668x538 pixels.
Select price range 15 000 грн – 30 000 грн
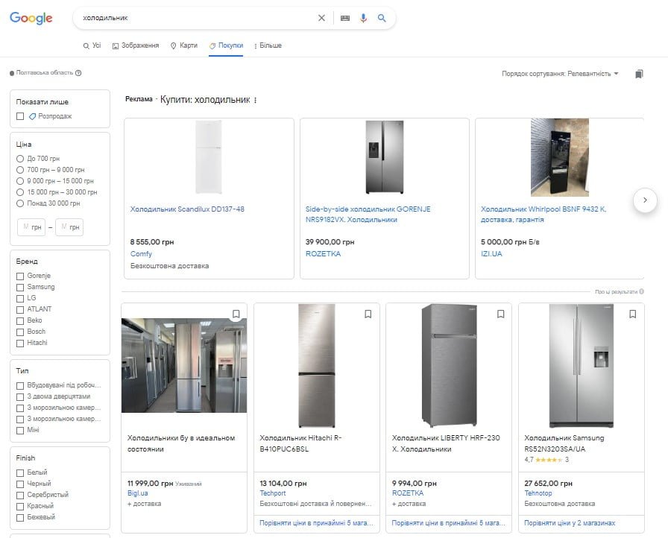[20, 192]
